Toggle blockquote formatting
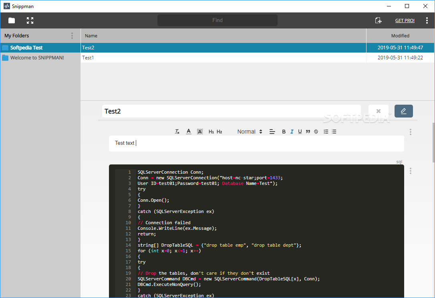This screenshot has width=435, height=298. click(x=308, y=132)
